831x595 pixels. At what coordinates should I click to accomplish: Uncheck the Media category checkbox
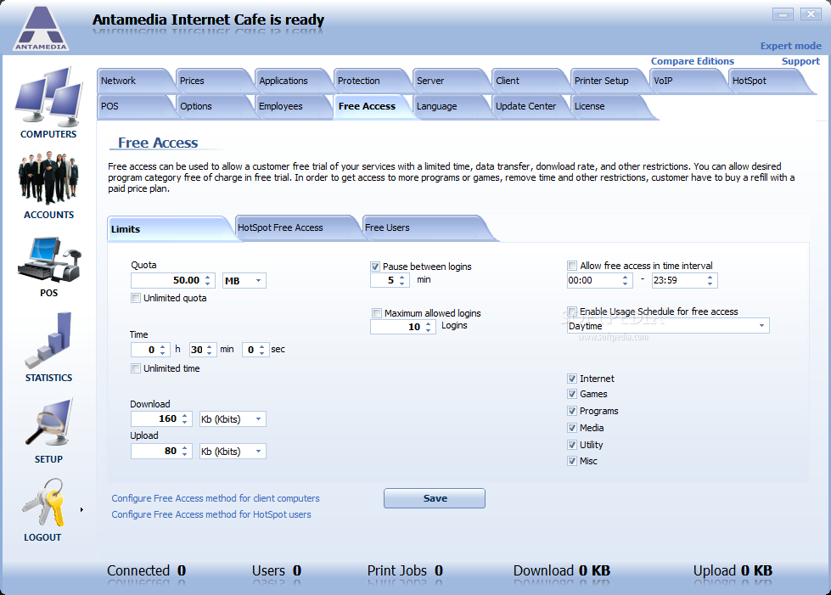point(572,428)
